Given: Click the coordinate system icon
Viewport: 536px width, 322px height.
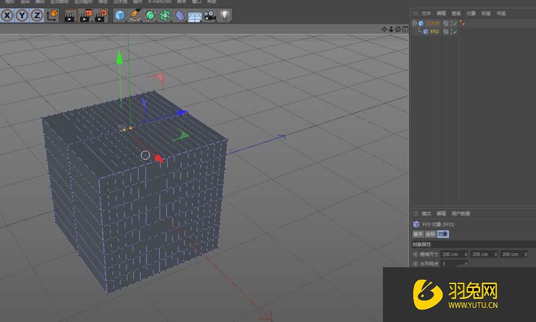Looking at the screenshot, I should (x=52, y=15).
